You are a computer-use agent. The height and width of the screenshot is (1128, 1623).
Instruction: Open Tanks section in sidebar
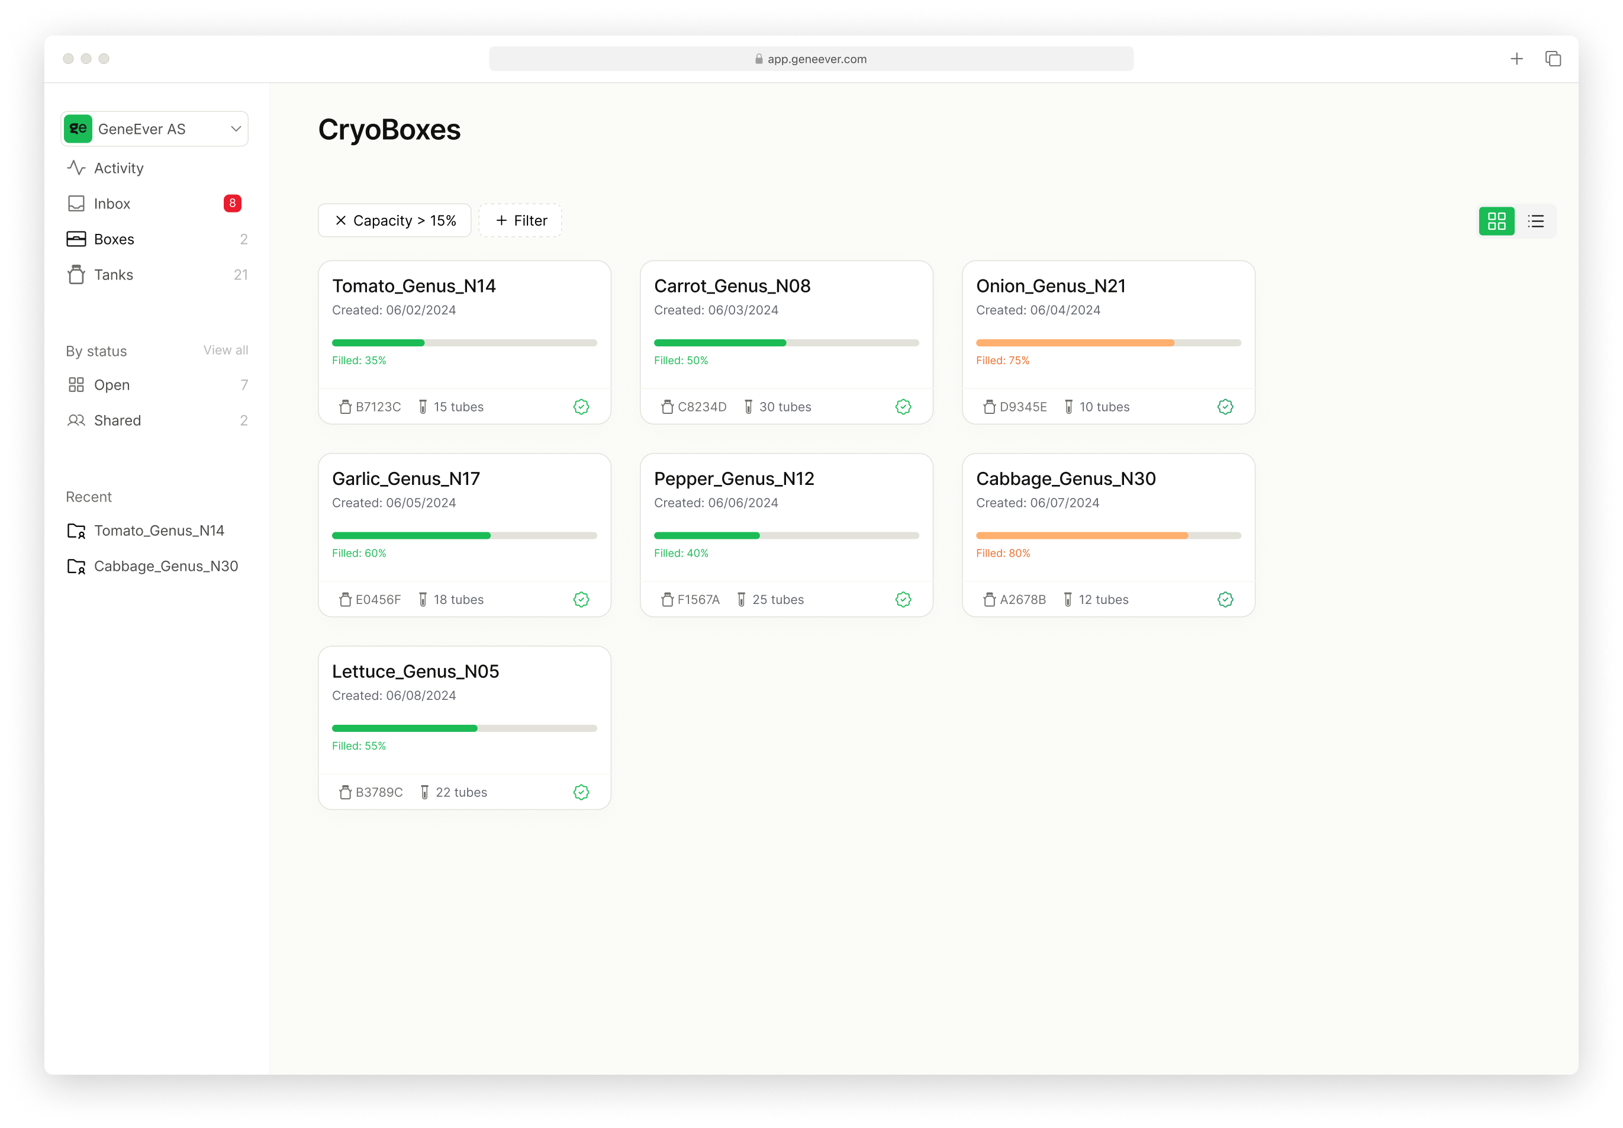(113, 275)
